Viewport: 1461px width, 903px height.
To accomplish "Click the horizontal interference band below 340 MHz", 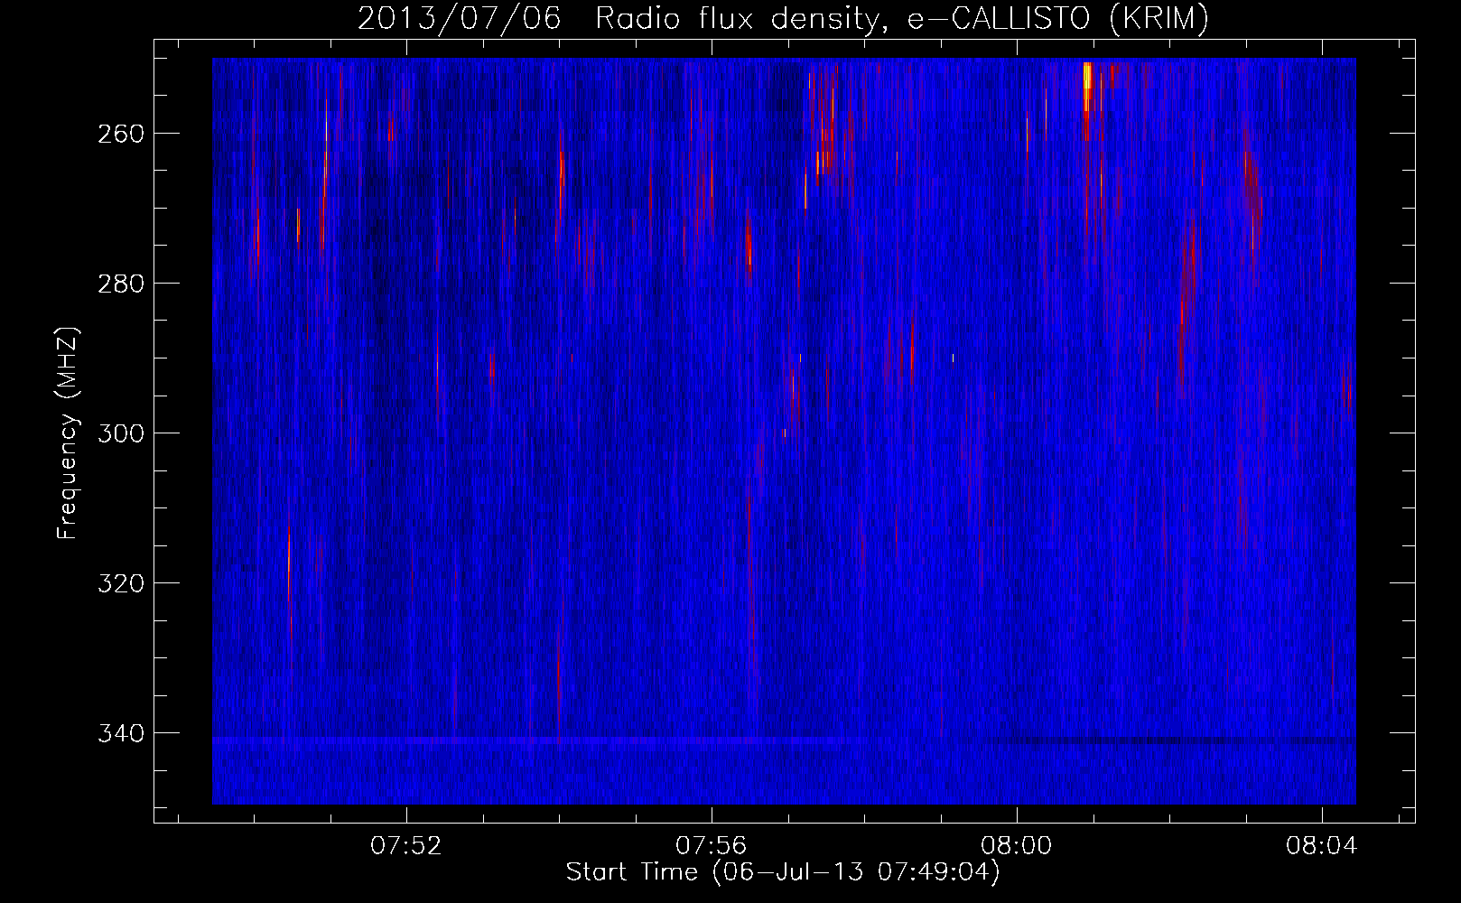I will (784, 740).
